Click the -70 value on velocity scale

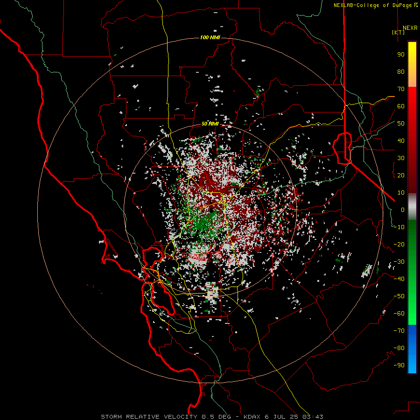click(399, 331)
